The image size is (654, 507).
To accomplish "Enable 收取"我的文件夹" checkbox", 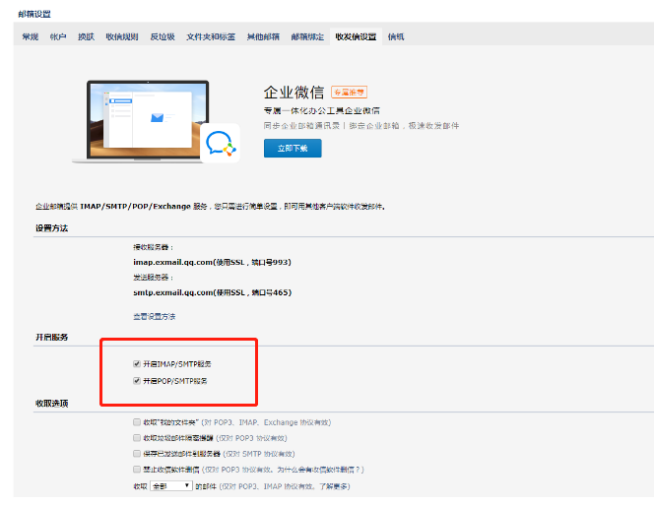I will pos(137,421).
